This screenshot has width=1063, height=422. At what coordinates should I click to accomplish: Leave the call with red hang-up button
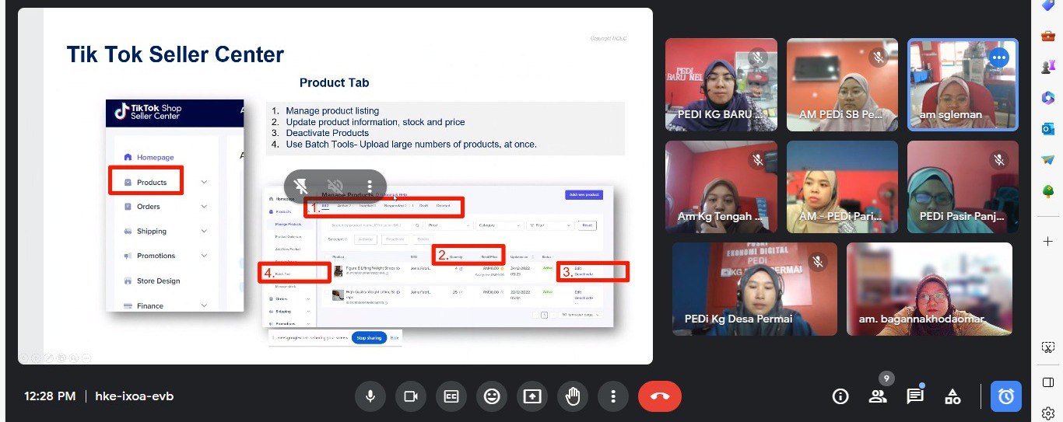[660, 396]
